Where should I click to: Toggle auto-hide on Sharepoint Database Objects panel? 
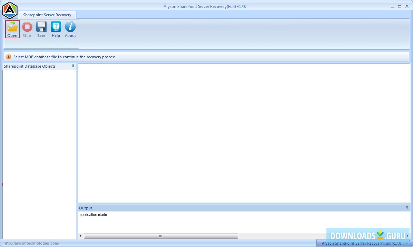point(73,66)
